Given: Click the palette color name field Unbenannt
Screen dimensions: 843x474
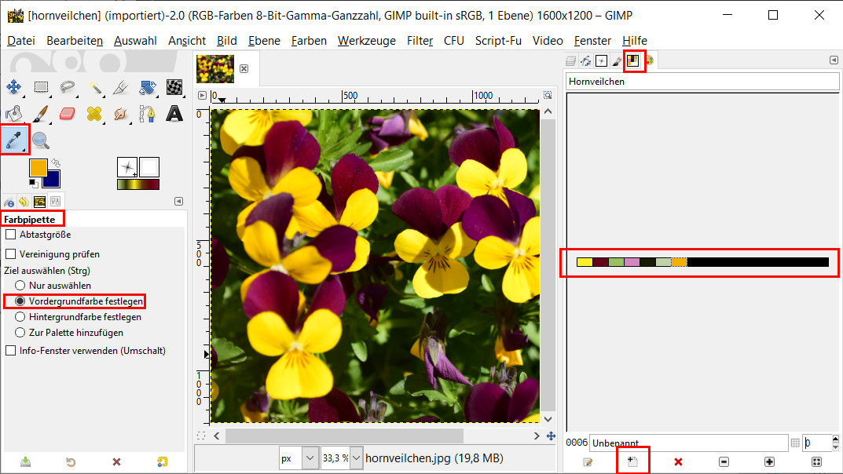Looking at the screenshot, I should coord(689,443).
